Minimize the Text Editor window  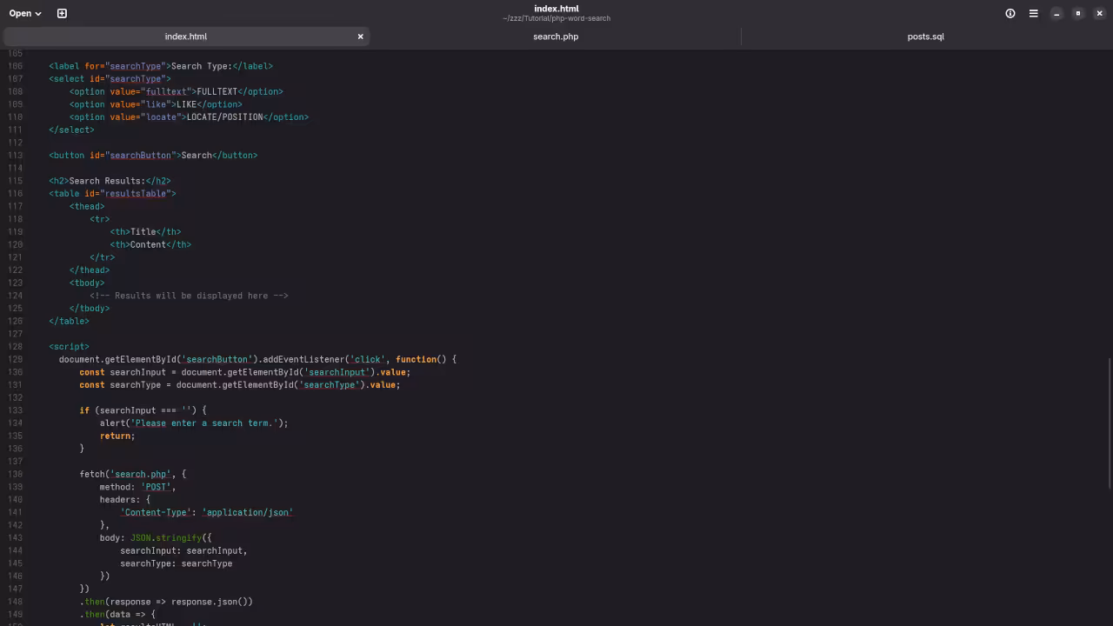[1056, 13]
